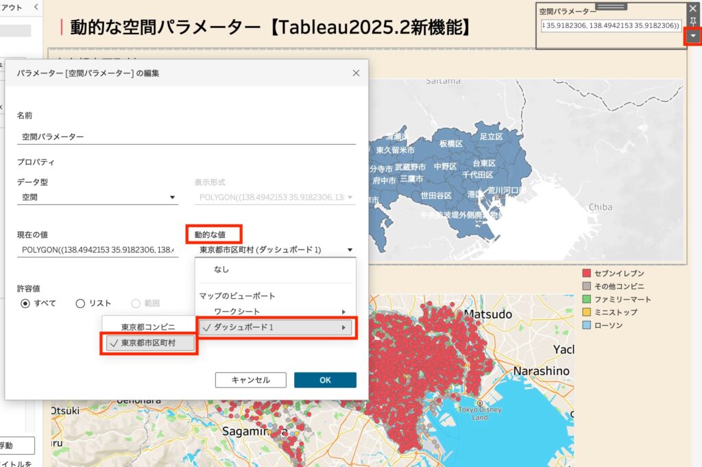This screenshot has height=467, width=702.
Task: Open the データ型 dropdown
Action: coord(97,198)
